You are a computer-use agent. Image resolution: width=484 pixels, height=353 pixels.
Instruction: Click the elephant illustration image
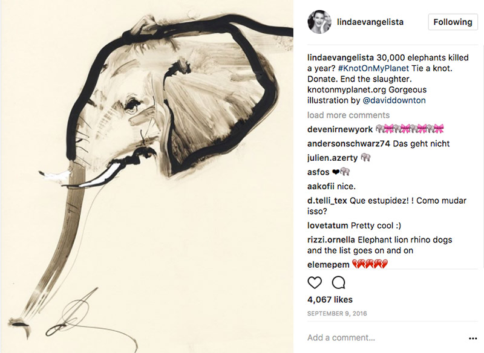pyautogui.click(x=147, y=176)
